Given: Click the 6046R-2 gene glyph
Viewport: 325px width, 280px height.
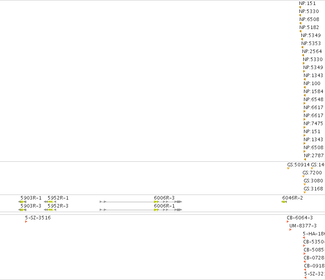Looking at the screenshot, I should [284, 202].
